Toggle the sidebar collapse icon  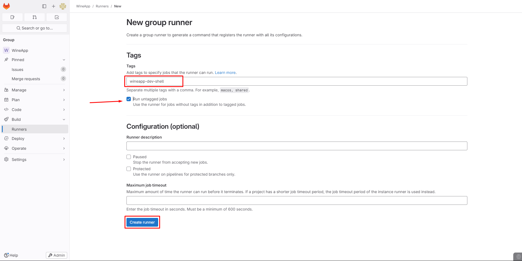tap(44, 6)
